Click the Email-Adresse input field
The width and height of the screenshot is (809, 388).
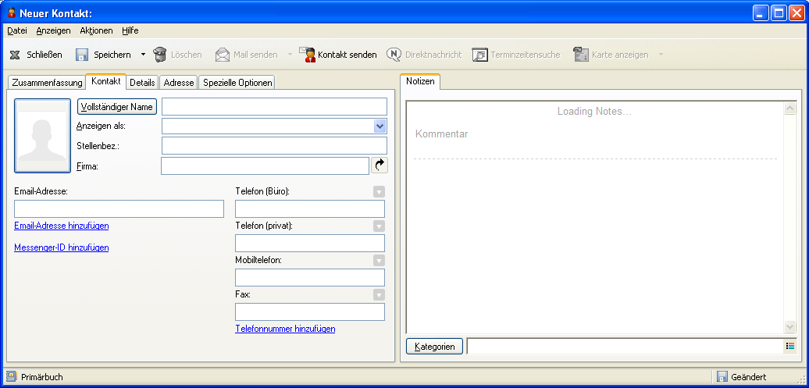pyautogui.click(x=119, y=209)
